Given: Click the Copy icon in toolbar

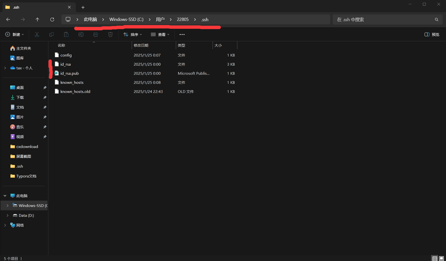Looking at the screenshot, I should click(51, 35).
